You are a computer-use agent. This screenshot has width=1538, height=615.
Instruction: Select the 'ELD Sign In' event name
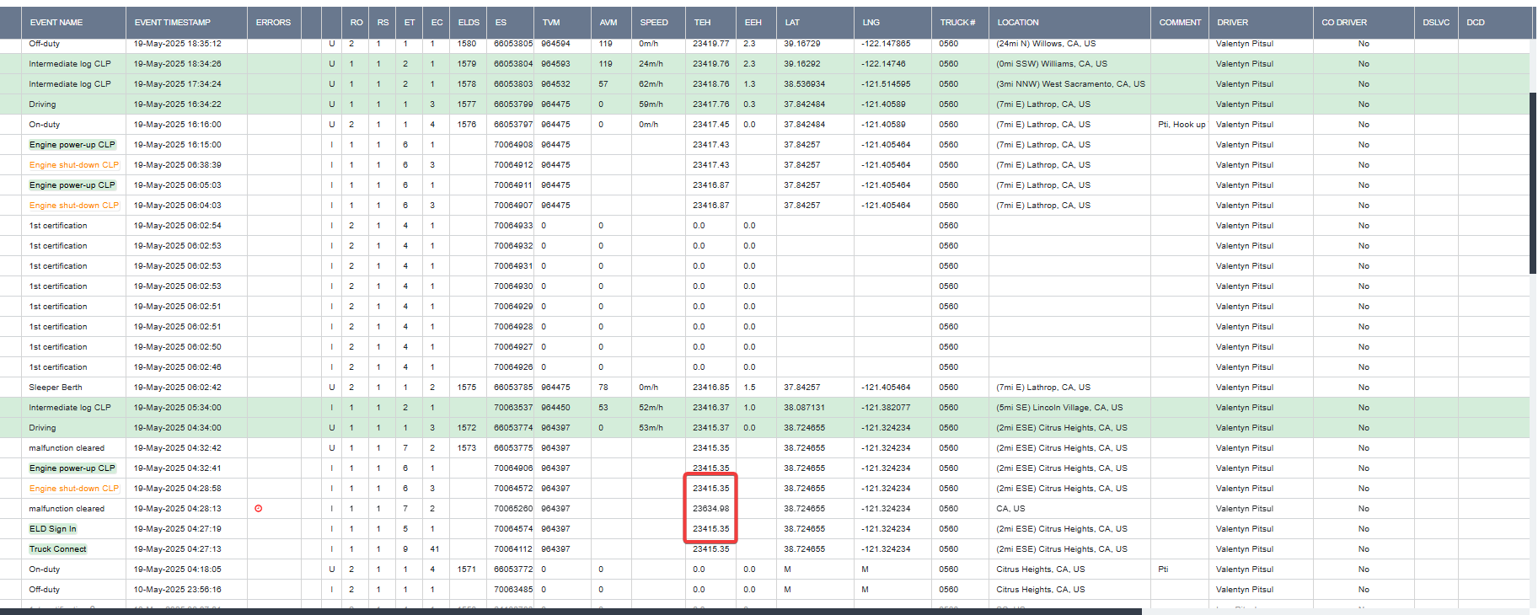(52, 529)
